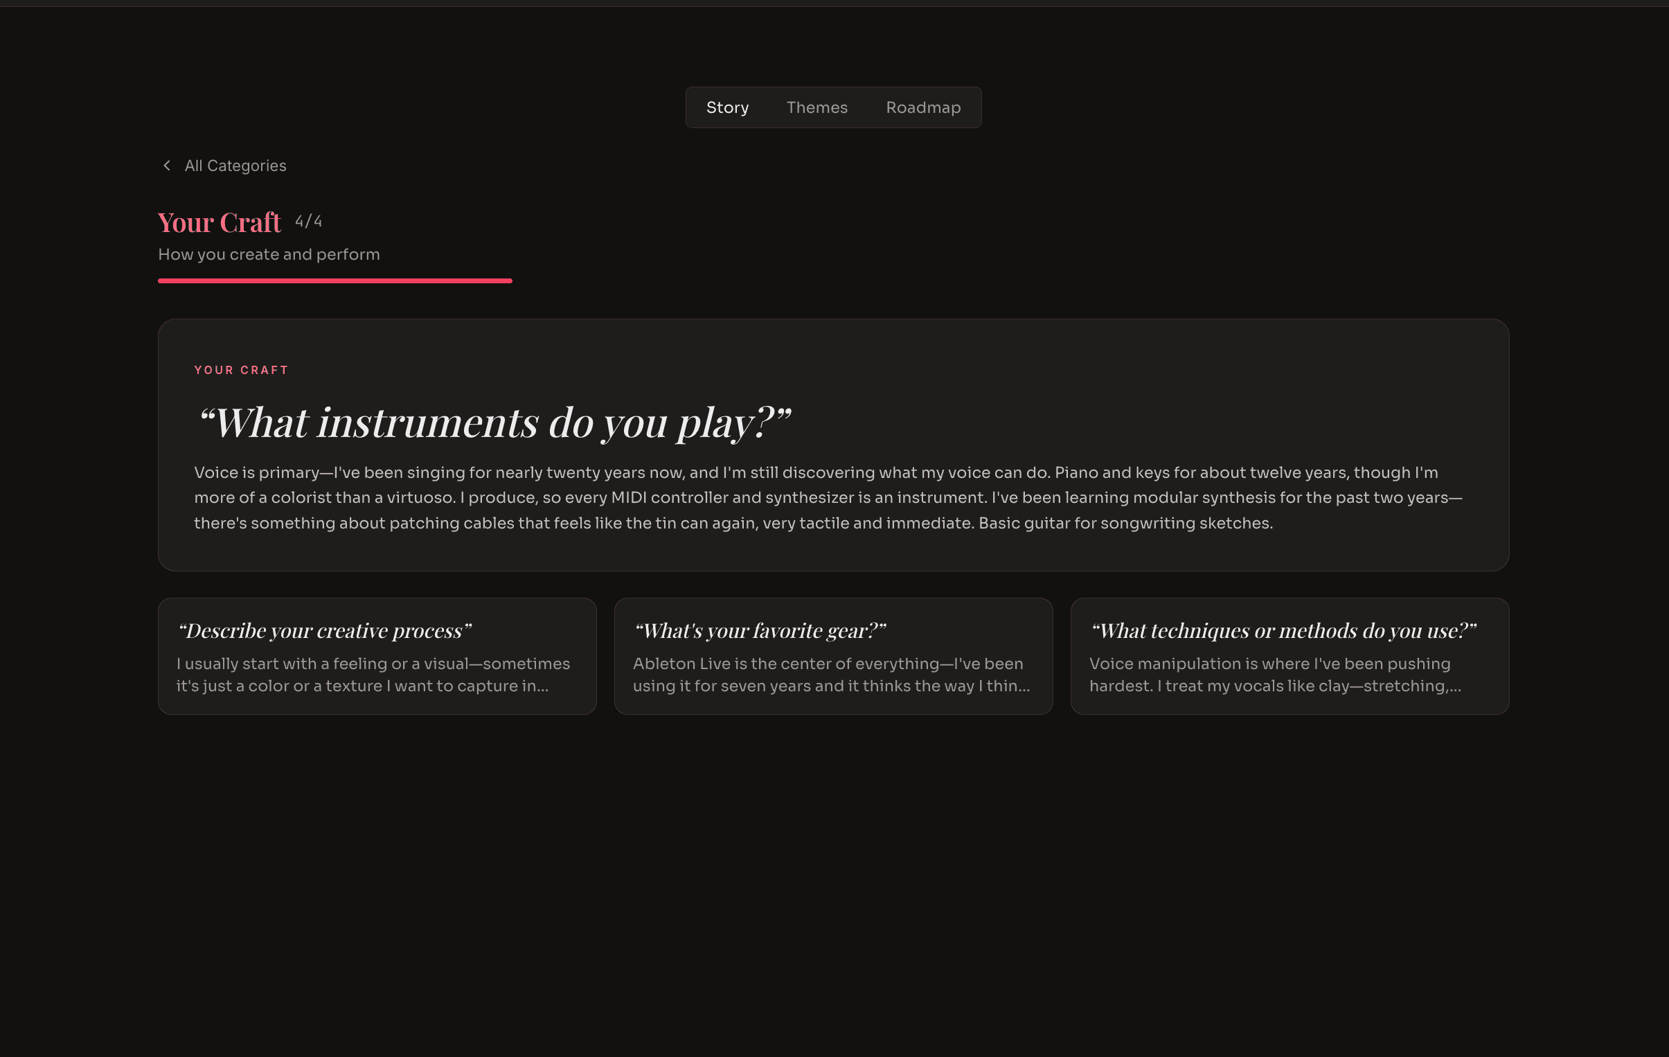This screenshot has width=1669, height=1057.
Task: Click the answer paragraph starting "Voice is primary"
Action: (828, 497)
